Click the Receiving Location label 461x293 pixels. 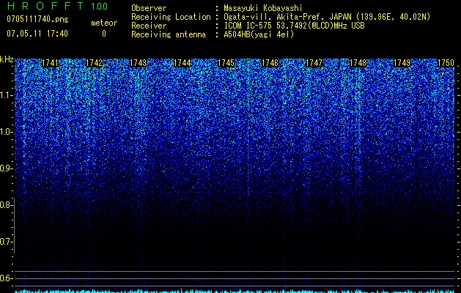[x=171, y=17]
